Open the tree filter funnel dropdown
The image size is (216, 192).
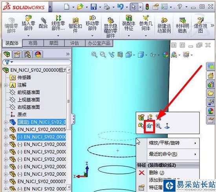pyautogui.click(x=9, y=62)
